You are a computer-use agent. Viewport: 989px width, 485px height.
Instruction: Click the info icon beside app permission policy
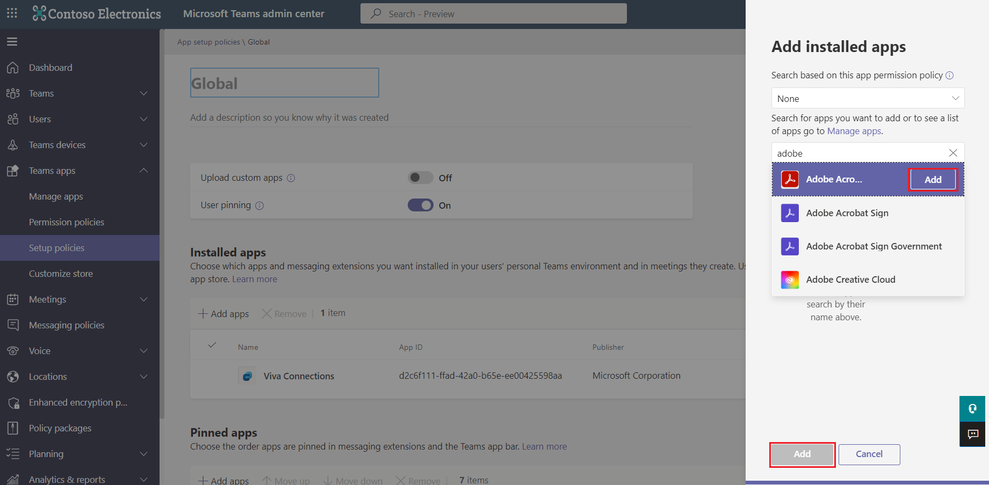point(950,76)
